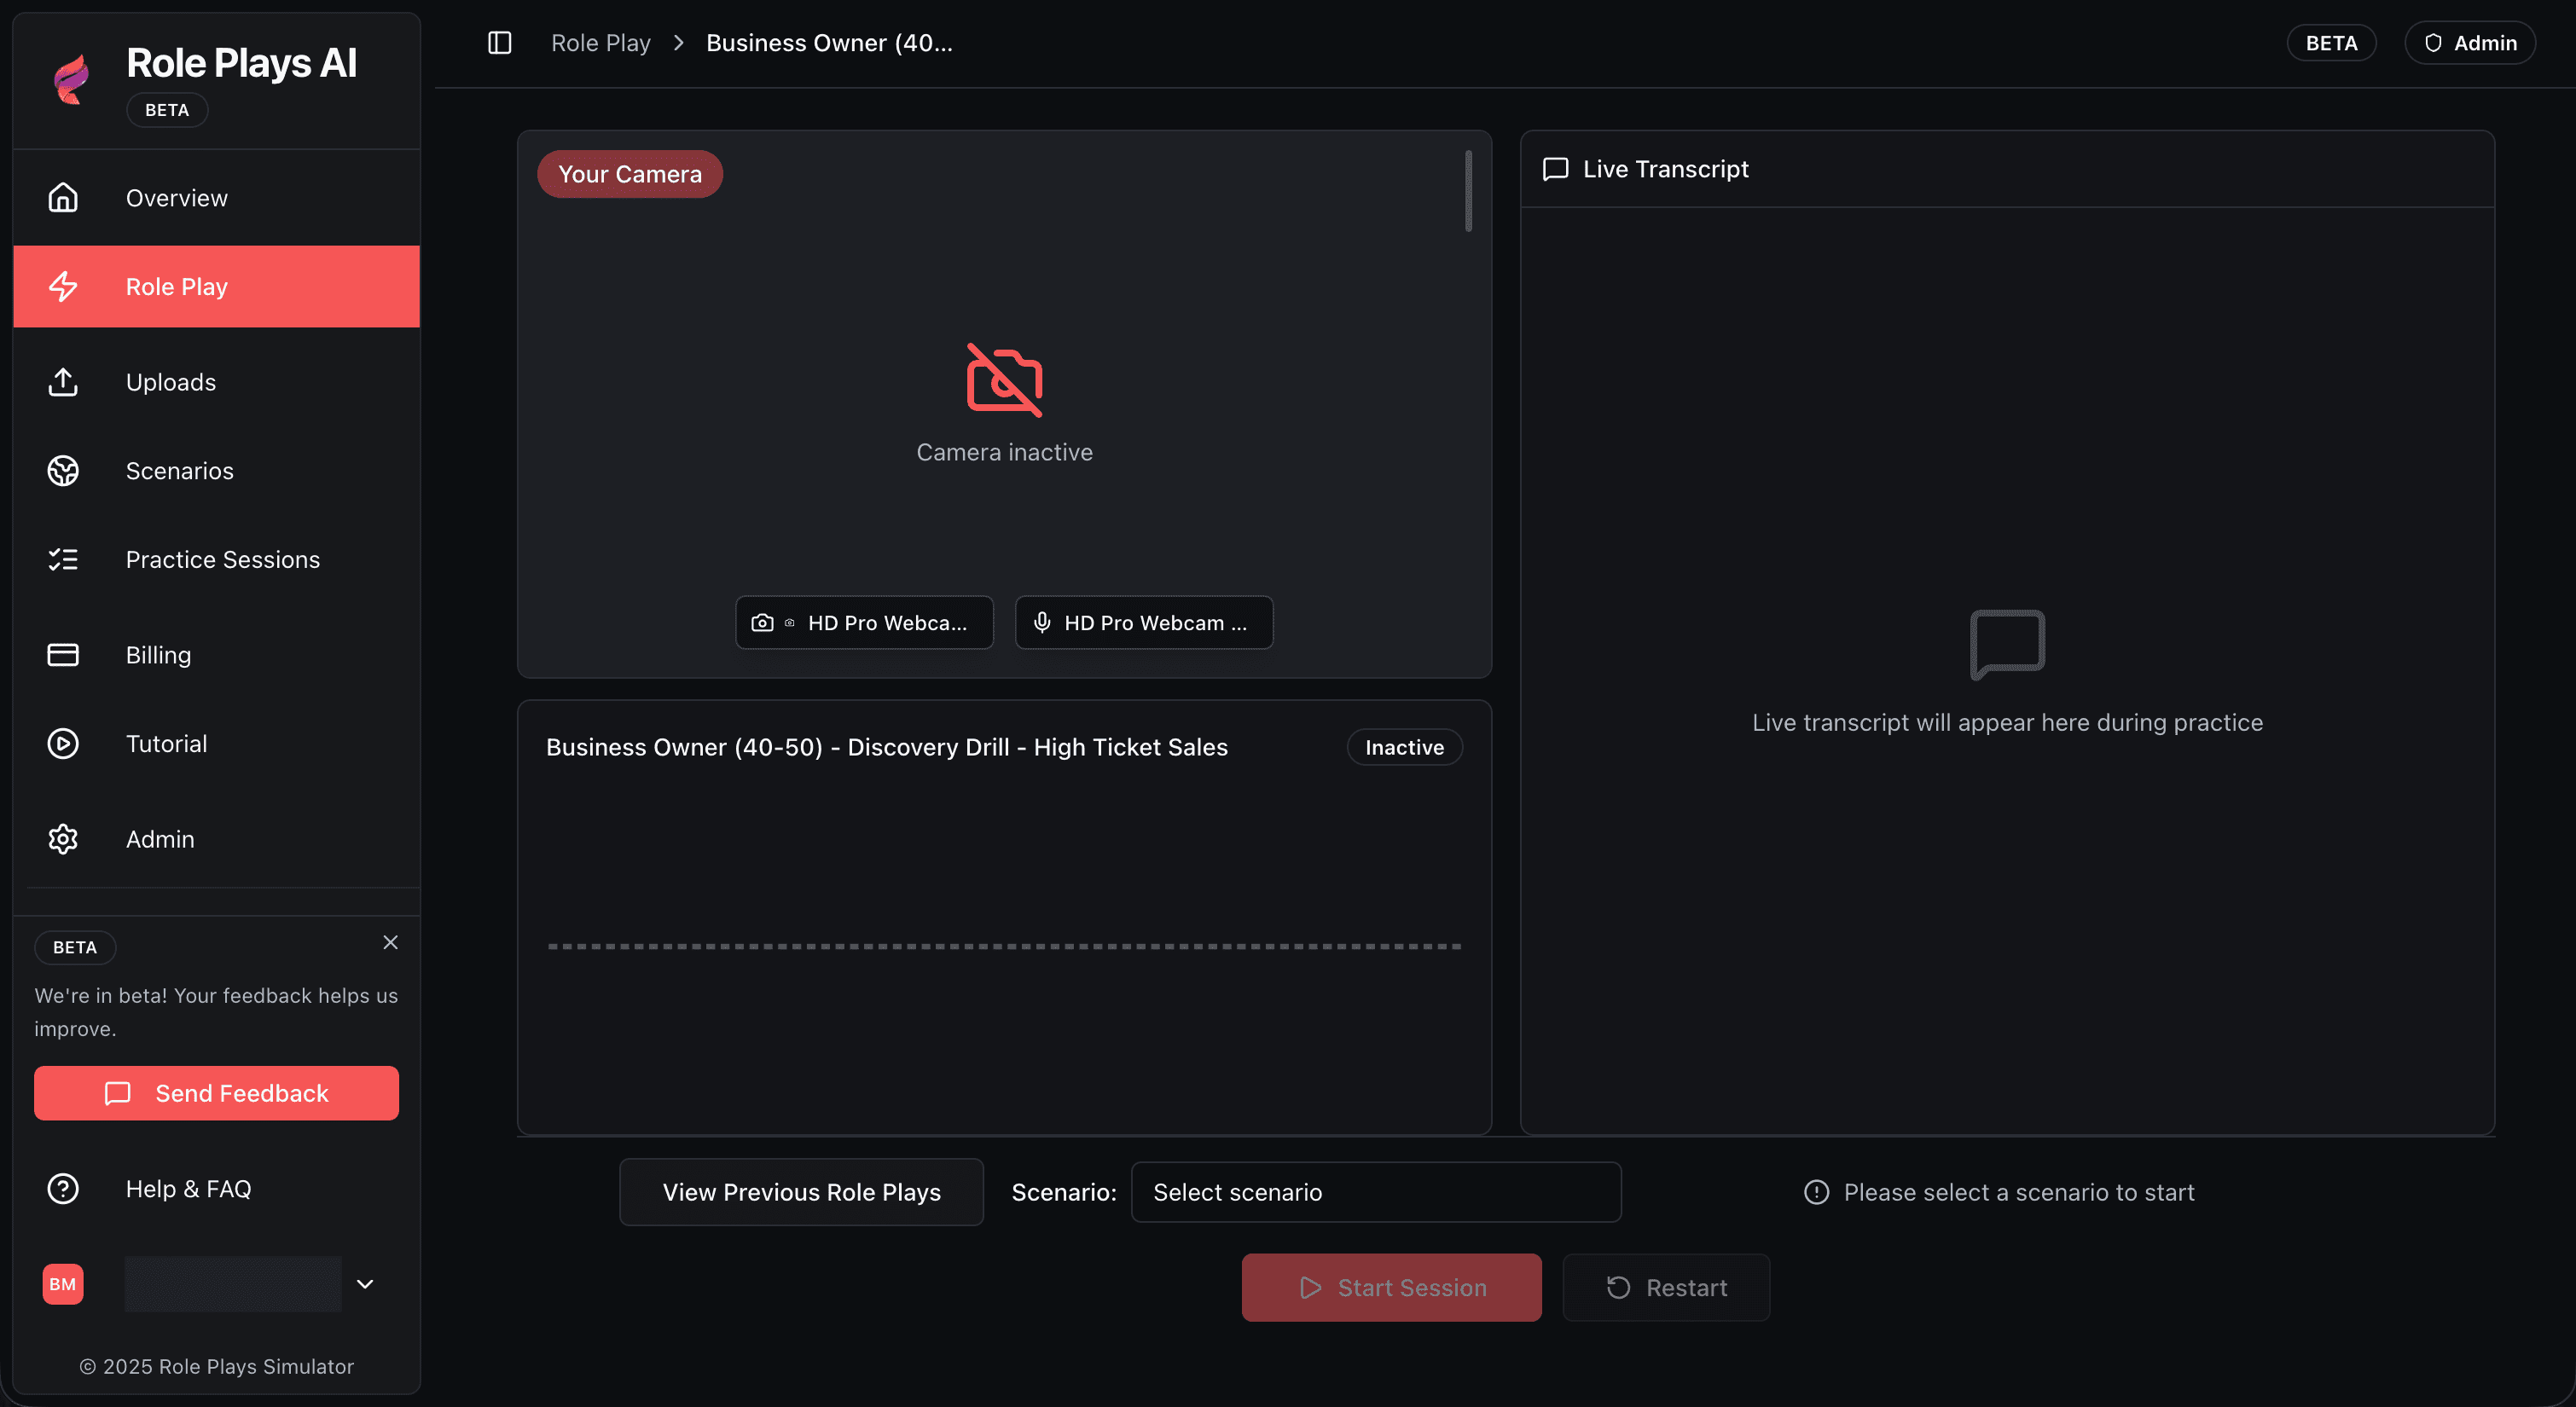The width and height of the screenshot is (2576, 1407).
Task: Open Billing via the card icon
Action: [63, 655]
